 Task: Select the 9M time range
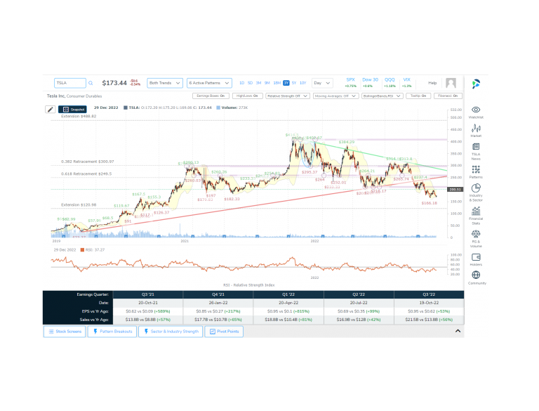267,83
